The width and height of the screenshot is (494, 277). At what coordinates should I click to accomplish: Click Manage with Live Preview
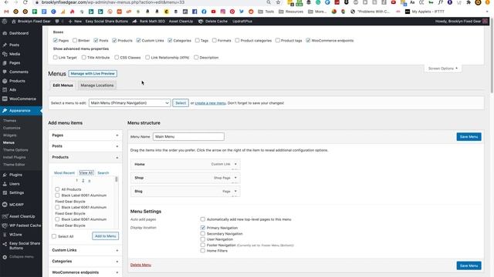(x=93, y=74)
